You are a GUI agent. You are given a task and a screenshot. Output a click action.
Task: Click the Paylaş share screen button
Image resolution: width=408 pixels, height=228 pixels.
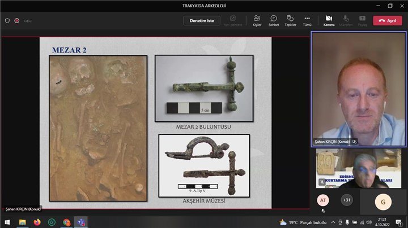click(x=362, y=20)
